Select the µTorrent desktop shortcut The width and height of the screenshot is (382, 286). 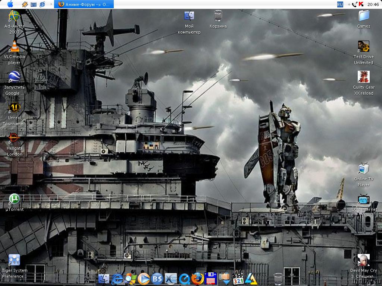tap(15, 202)
